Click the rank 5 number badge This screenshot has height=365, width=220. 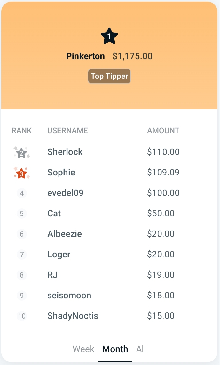click(22, 214)
